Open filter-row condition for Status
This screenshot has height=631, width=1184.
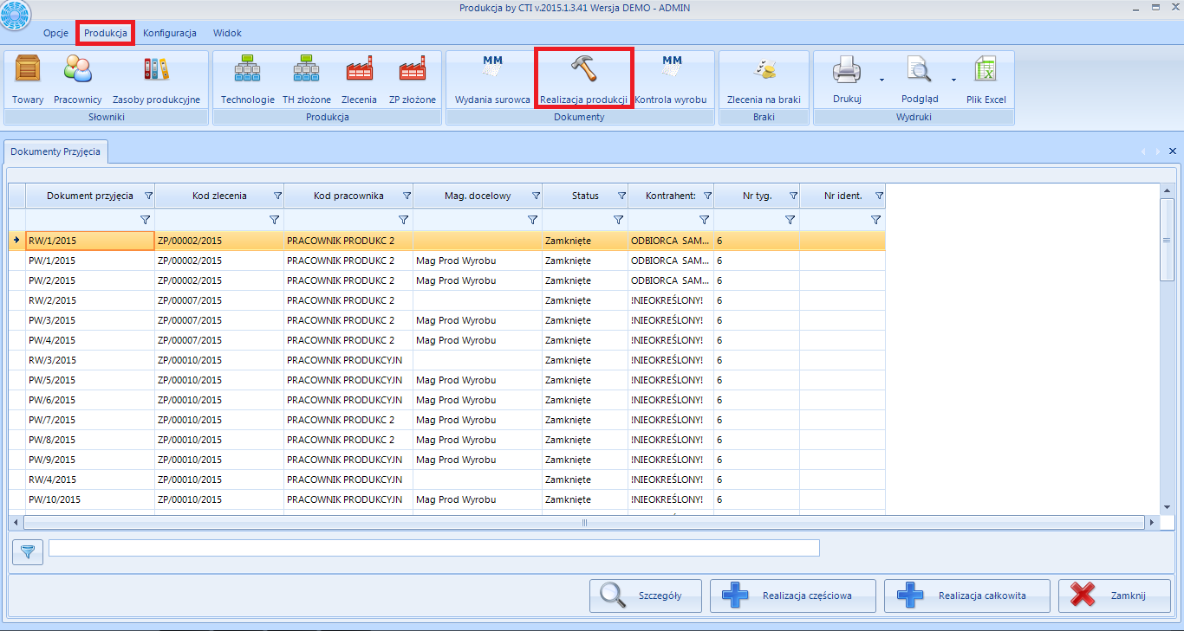[619, 220]
